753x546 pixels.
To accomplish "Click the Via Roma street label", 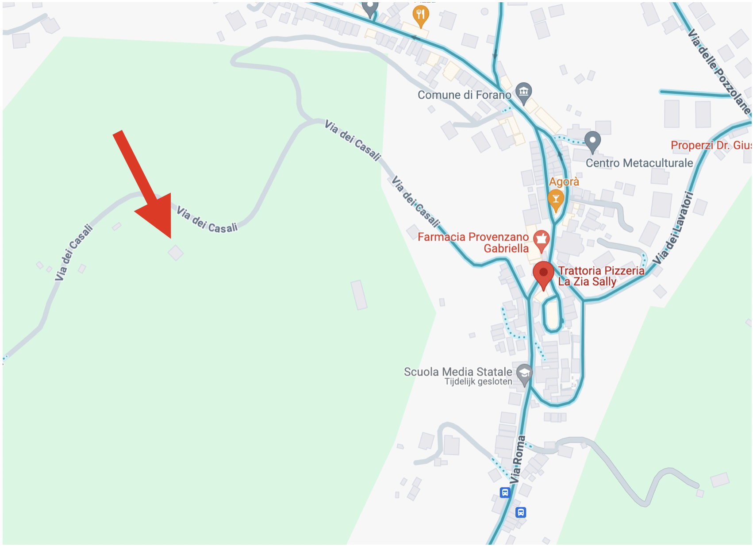I will [517, 459].
